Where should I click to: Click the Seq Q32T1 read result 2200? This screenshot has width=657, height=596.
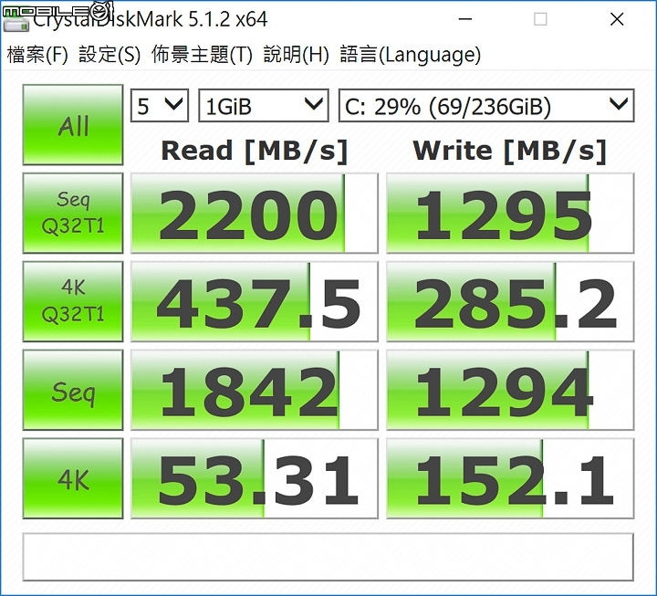[x=255, y=213]
